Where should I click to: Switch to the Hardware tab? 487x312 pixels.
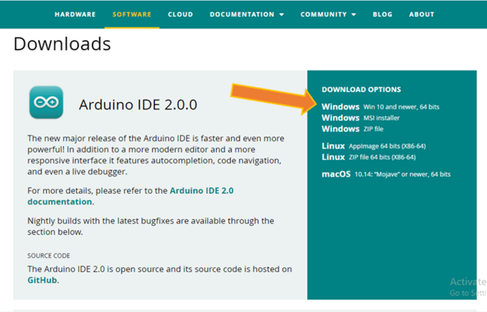[75, 14]
